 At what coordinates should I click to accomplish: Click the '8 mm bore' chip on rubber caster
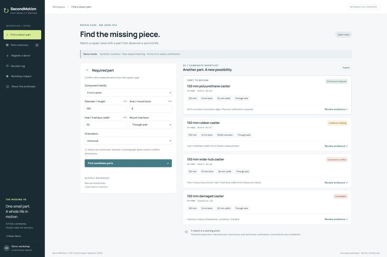207,135
